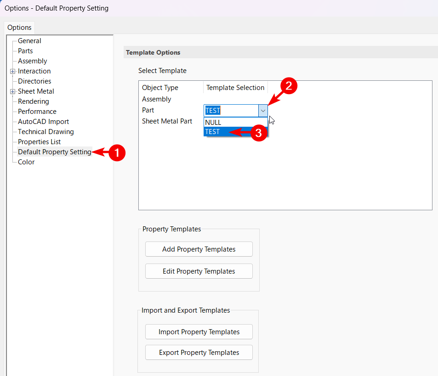The width and height of the screenshot is (438, 376).
Task: Click Add Property Templates button
Action: 199,249
